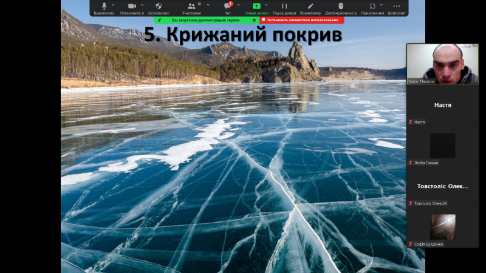Select the Nazar Nazarov video thumbnail

pyautogui.click(x=442, y=64)
